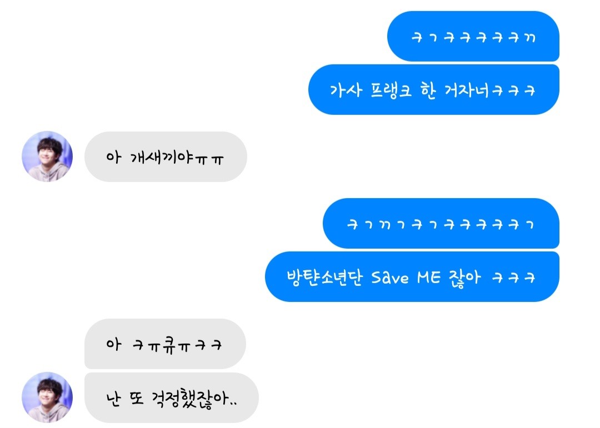This screenshot has height=428, width=600.
Task: Click the word 거자너 in blue bubble
Action: (x=467, y=90)
